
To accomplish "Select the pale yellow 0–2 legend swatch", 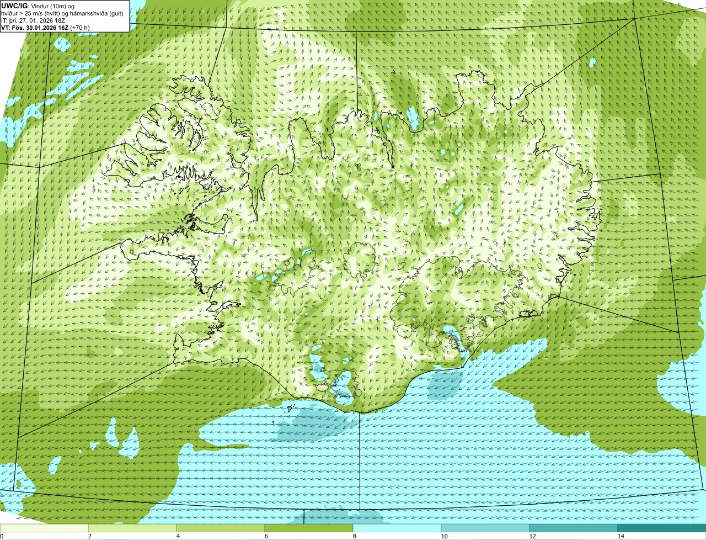I will [44, 528].
